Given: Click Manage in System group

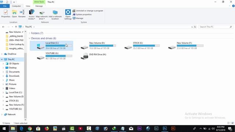Looking at the screenshot, I should pos(78,18).
